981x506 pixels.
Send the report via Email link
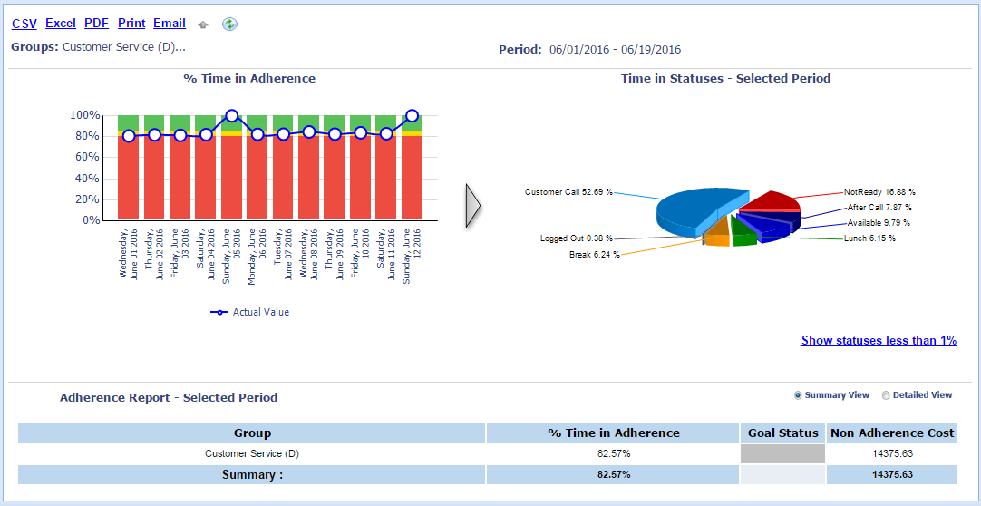point(170,24)
